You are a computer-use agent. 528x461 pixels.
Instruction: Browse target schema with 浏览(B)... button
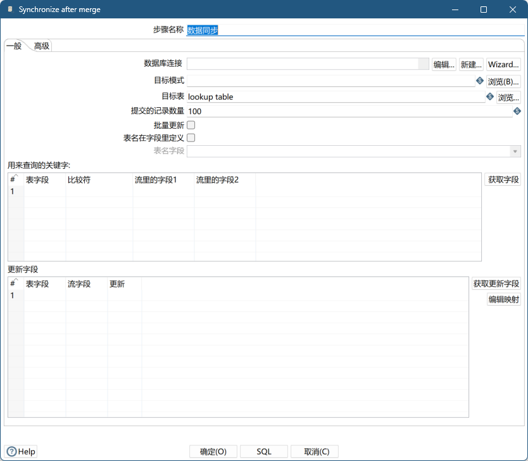pos(503,81)
